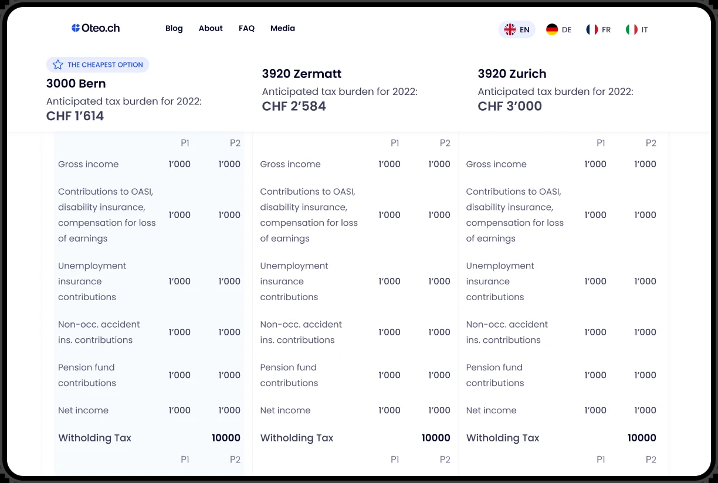Image resolution: width=718 pixels, height=483 pixels.
Task: Select the 3920 Zermatt heading
Action: coord(302,74)
